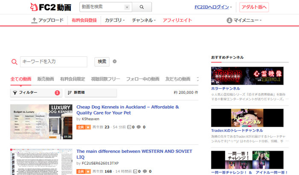Click the comment bubble icon on WESTERN AND SOVIET video
Screen dimensions: 299x175
click(145, 171)
